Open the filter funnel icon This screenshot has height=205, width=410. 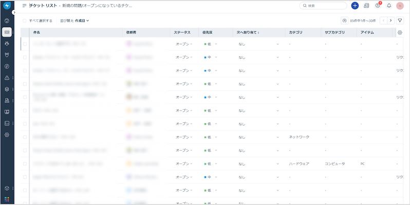click(400, 20)
